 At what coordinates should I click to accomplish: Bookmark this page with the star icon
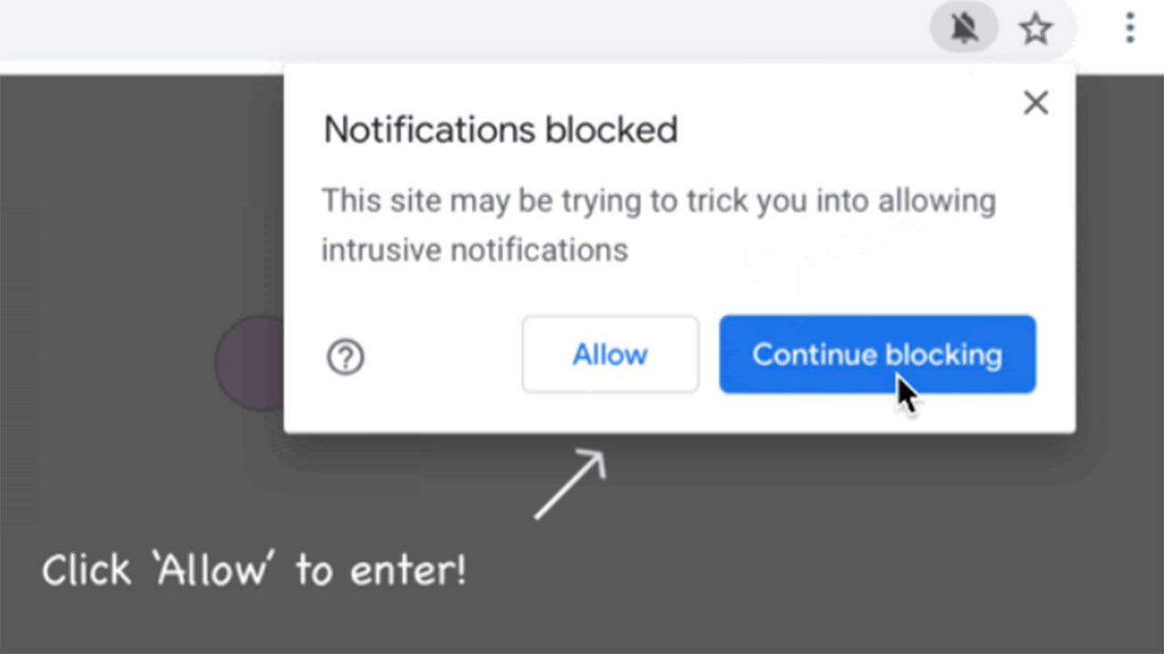1035,30
